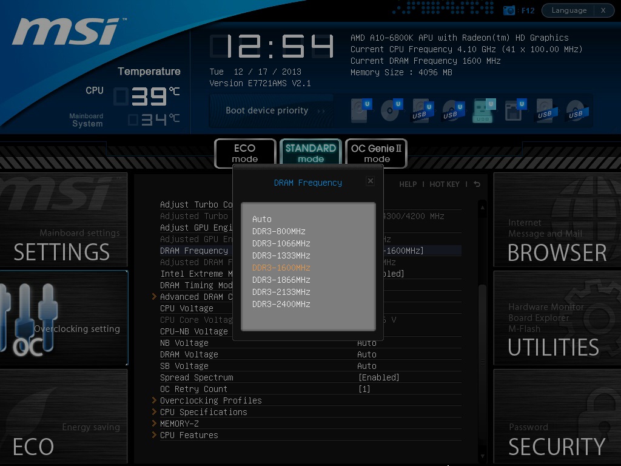Choose USB hard disk with U badge

422,110
